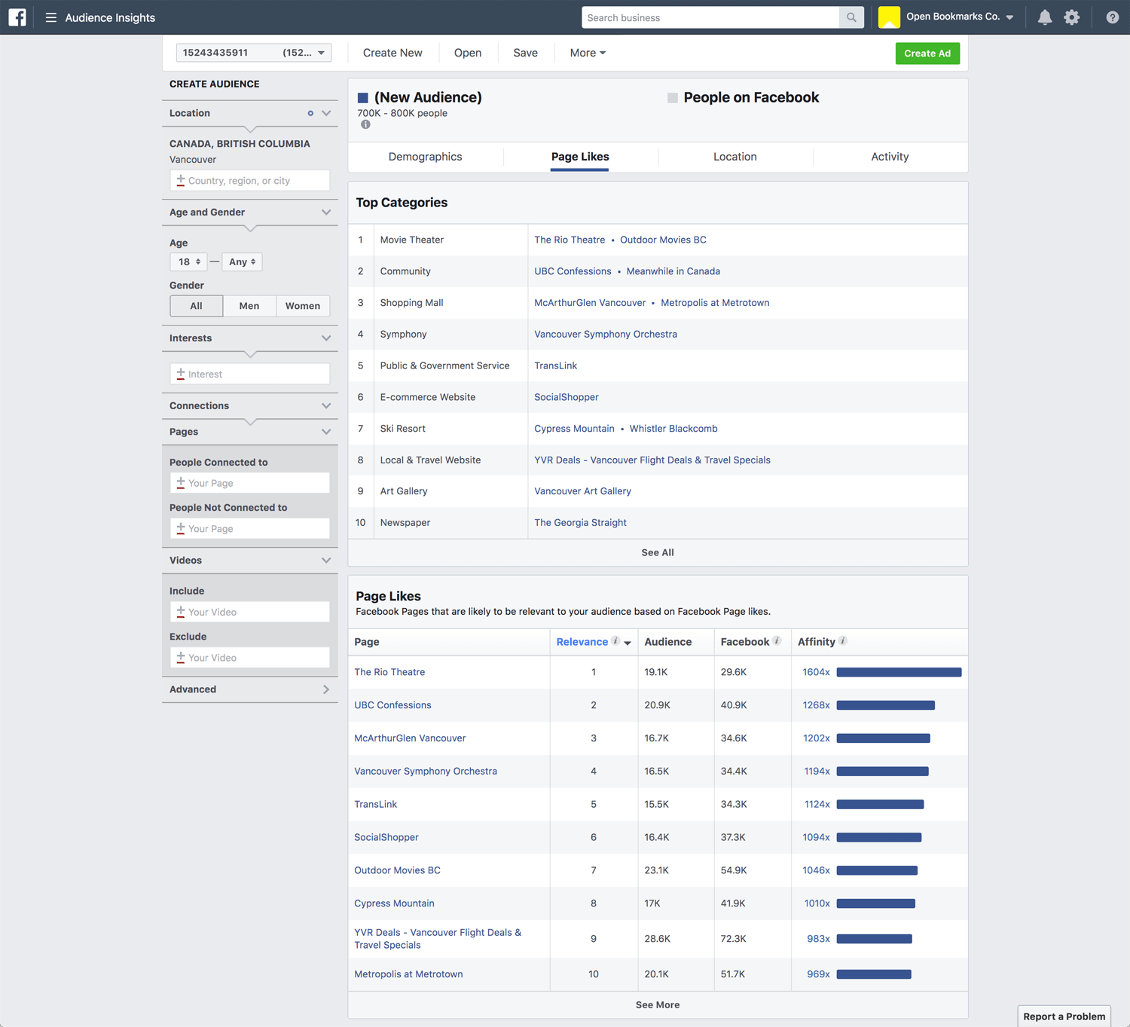Open Metropolis at Metrotown in Page Likes table
This screenshot has width=1130, height=1027.
tap(408, 974)
